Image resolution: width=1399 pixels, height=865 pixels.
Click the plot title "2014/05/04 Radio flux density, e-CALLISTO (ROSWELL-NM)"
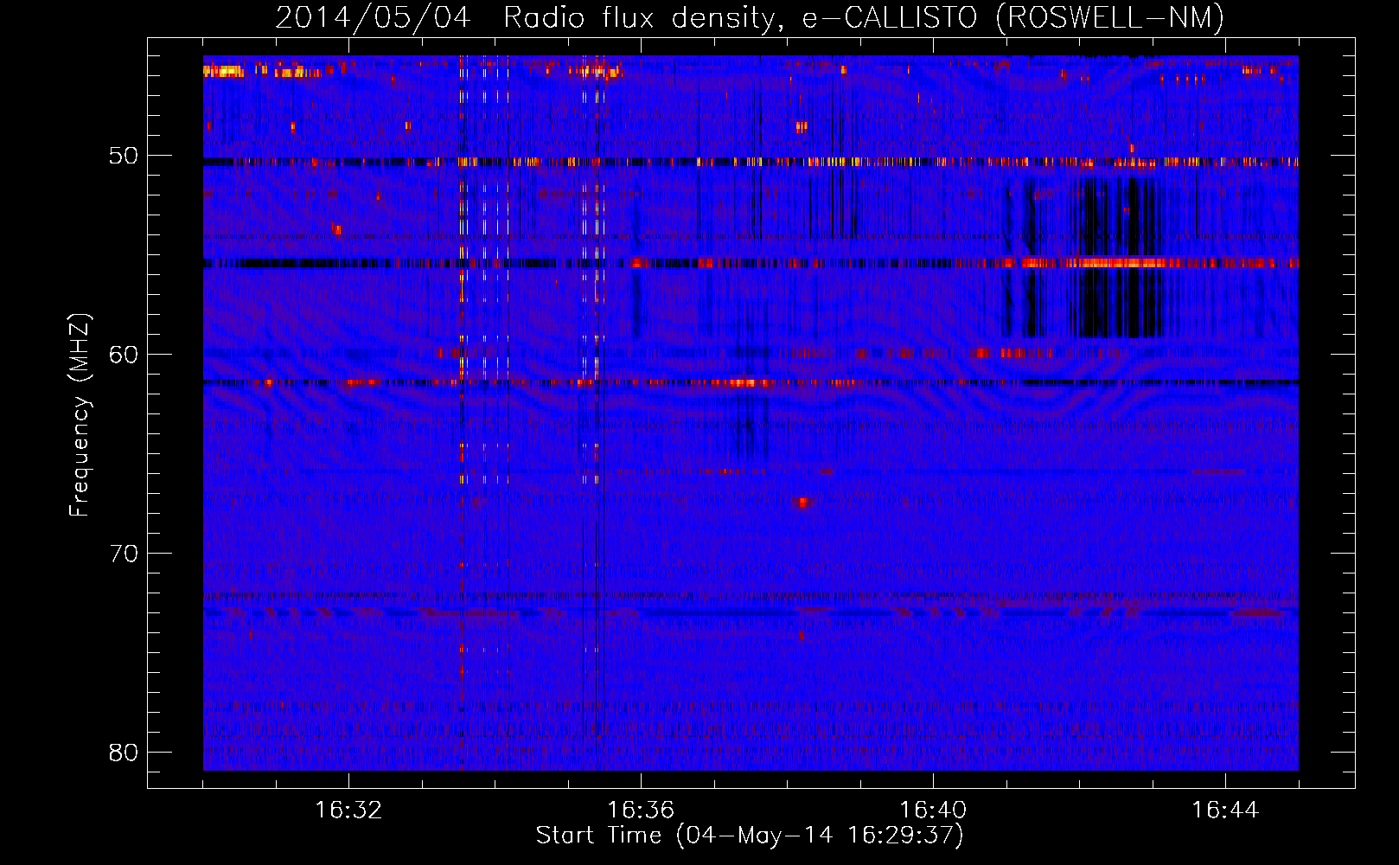750,17
